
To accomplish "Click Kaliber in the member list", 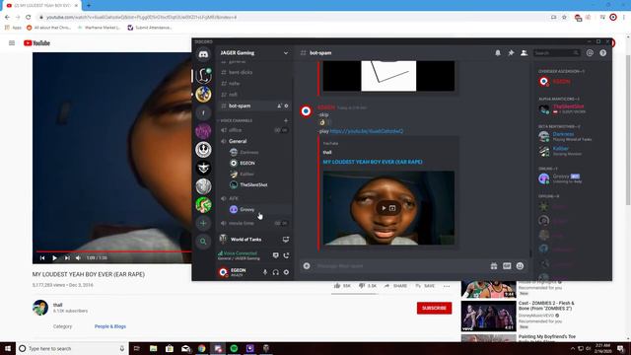I will 560,149.
